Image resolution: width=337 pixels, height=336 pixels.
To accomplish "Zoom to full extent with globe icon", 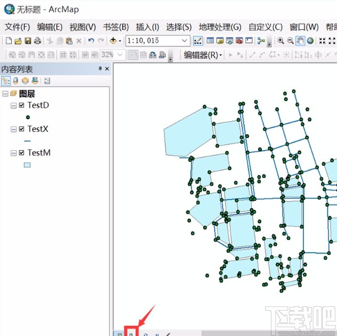I will click(x=310, y=41).
